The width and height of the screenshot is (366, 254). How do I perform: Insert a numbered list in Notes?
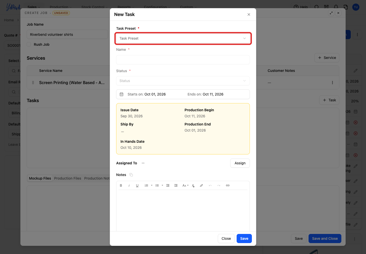click(146, 185)
